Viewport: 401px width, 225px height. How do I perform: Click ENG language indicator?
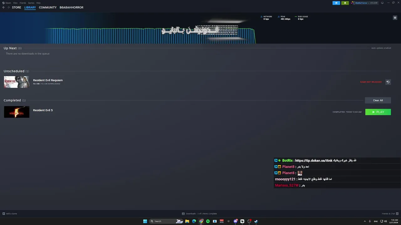pyautogui.click(x=376, y=221)
